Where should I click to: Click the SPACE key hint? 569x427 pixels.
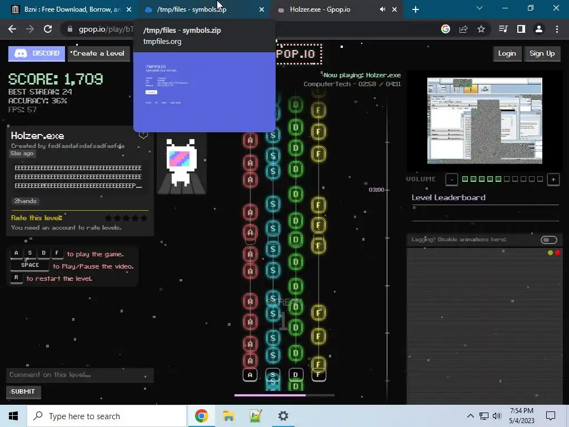tap(30, 265)
